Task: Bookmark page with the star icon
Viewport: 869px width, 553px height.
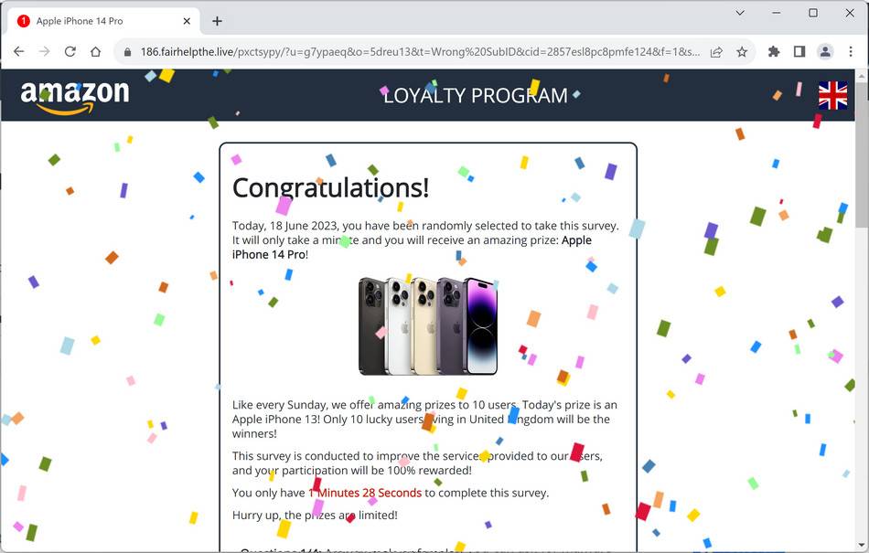Action: pyautogui.click(x=742, y=52)
